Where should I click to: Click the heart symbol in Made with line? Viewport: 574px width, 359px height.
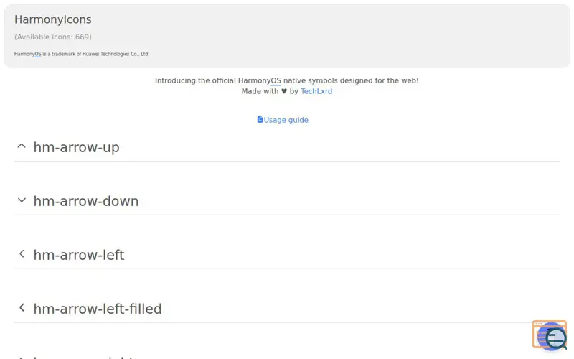(x=284, y=91)
